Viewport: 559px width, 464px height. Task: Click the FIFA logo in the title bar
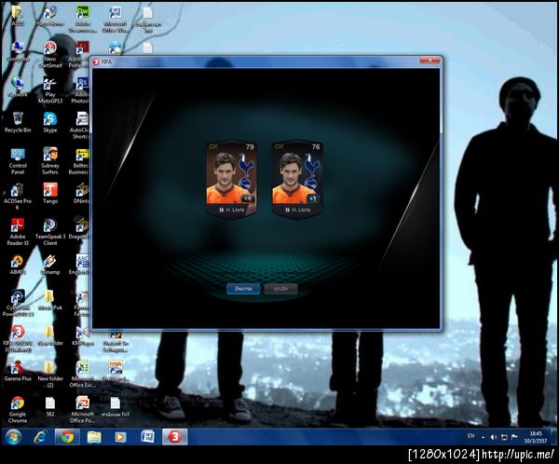[96, 62]
